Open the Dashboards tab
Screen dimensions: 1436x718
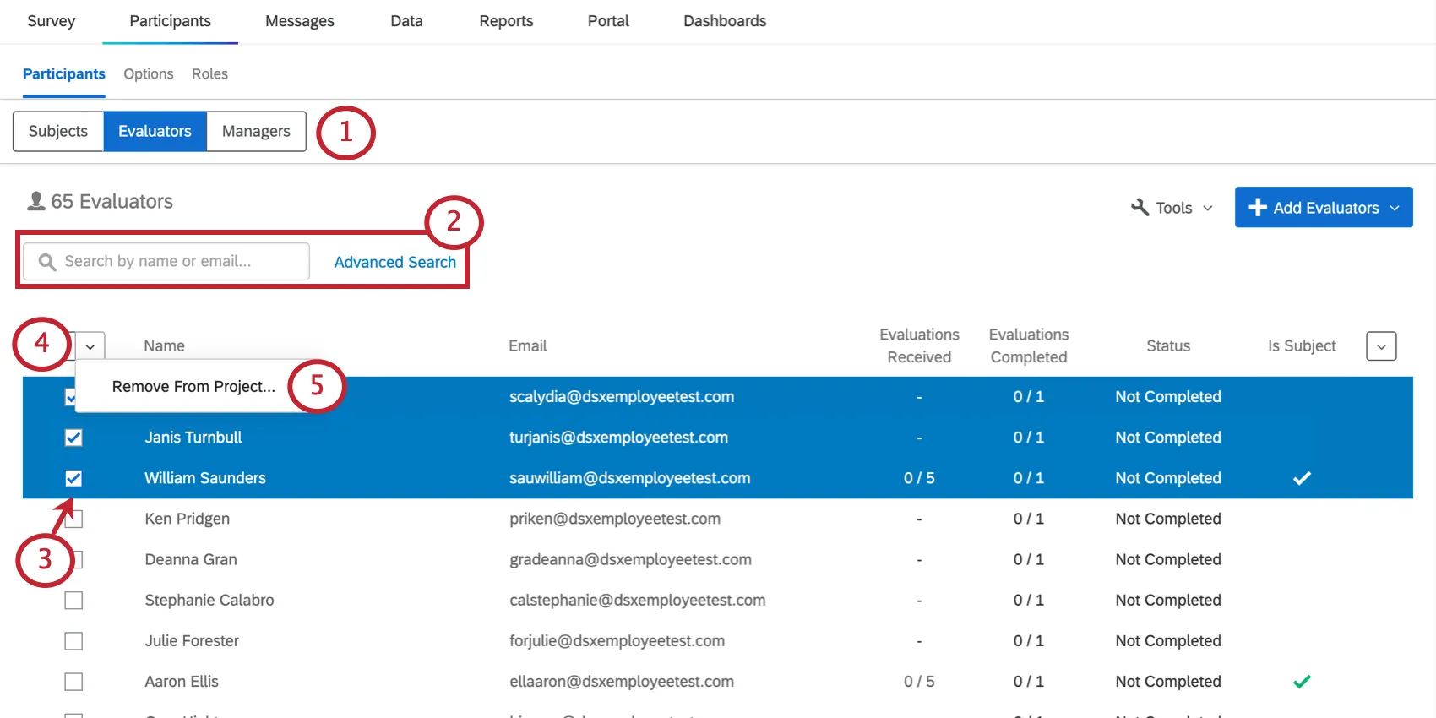coord(725,21)
